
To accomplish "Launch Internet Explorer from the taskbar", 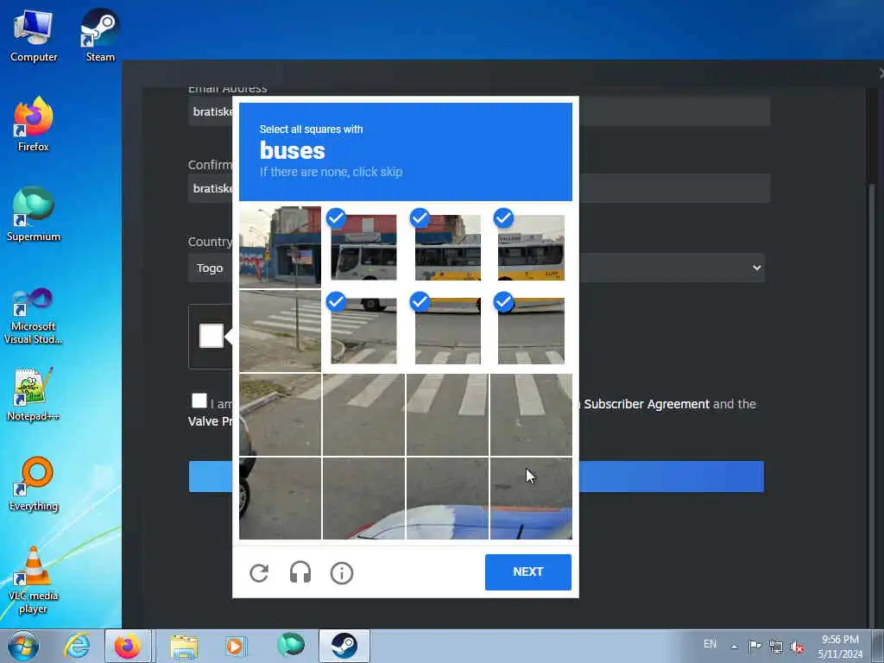I will click(x=77, y=646).
